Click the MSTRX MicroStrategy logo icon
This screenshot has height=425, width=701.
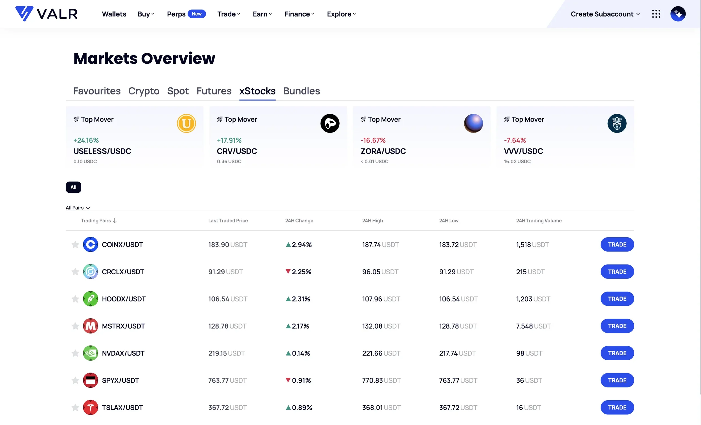pyautogui.click(x=91, y=326)
